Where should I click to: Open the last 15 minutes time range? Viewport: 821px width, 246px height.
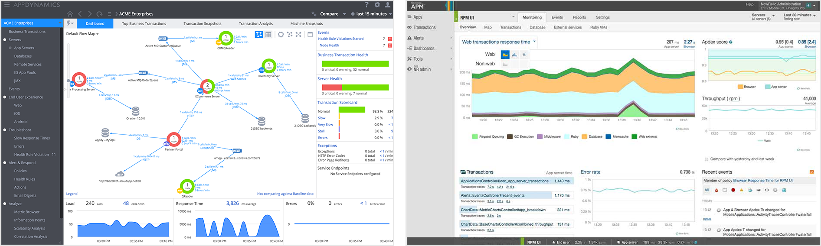[x=371, y=14]
